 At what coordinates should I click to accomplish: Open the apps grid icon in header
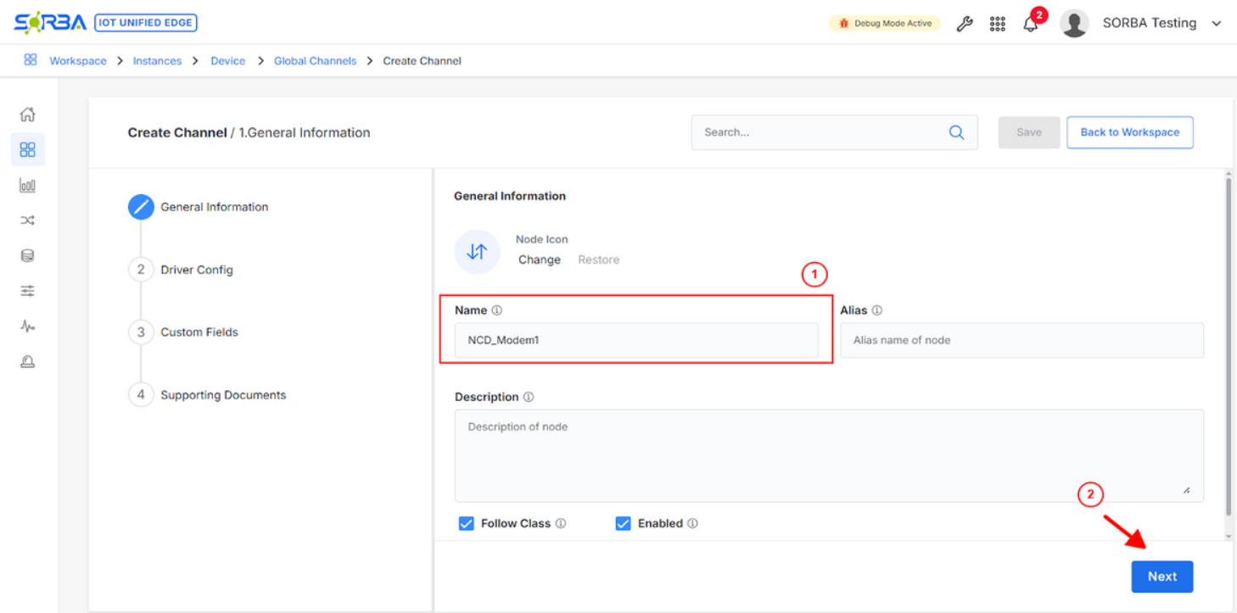(x=998, y=24)
